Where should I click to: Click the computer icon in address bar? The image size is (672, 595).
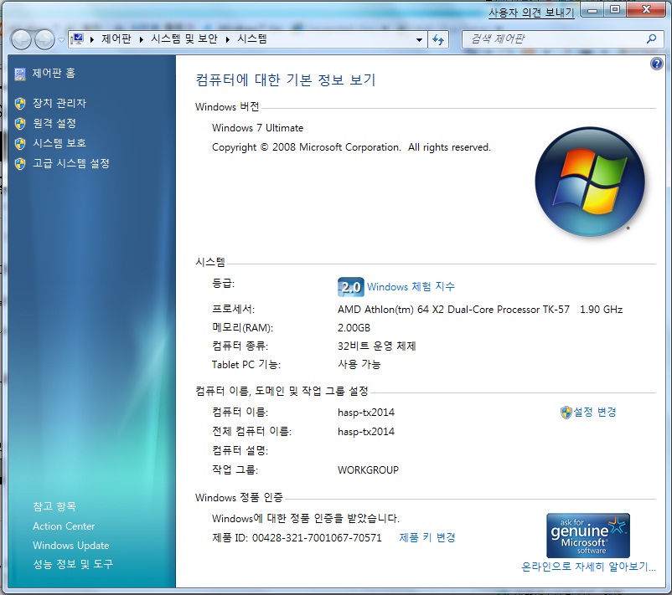tap(78, 39)
